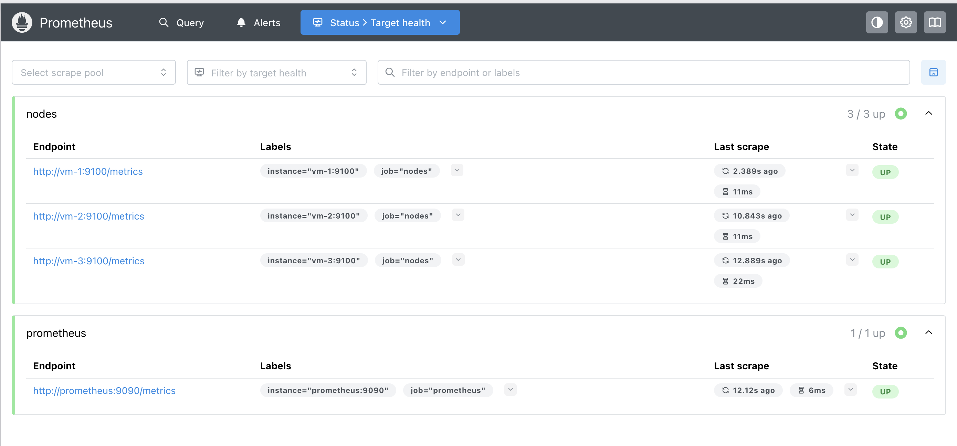Screen dimensions: 957x446
Task: Expand labels for the prometheus:9090 target
Action: coord(511,390)
